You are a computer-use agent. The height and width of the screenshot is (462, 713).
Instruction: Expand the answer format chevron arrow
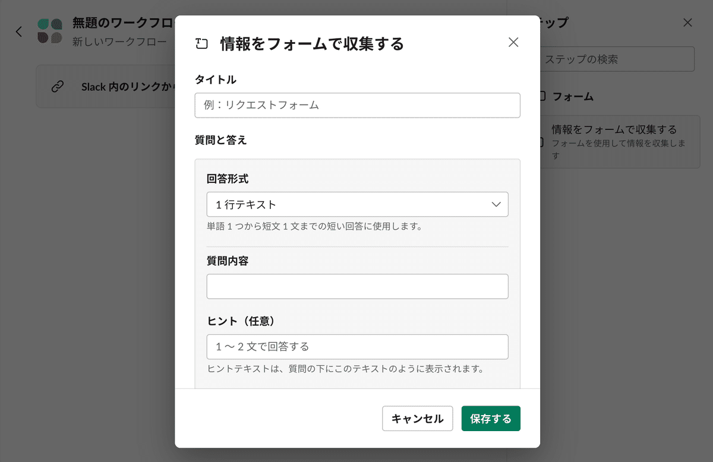[497, 204]
